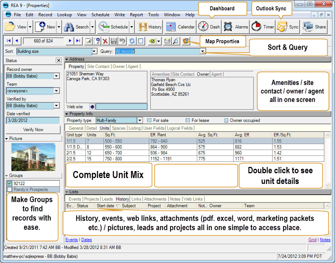The height and width of the screenshot is (263, 335).
Task: Click the New record icon
Action: (x=40, y=27)
